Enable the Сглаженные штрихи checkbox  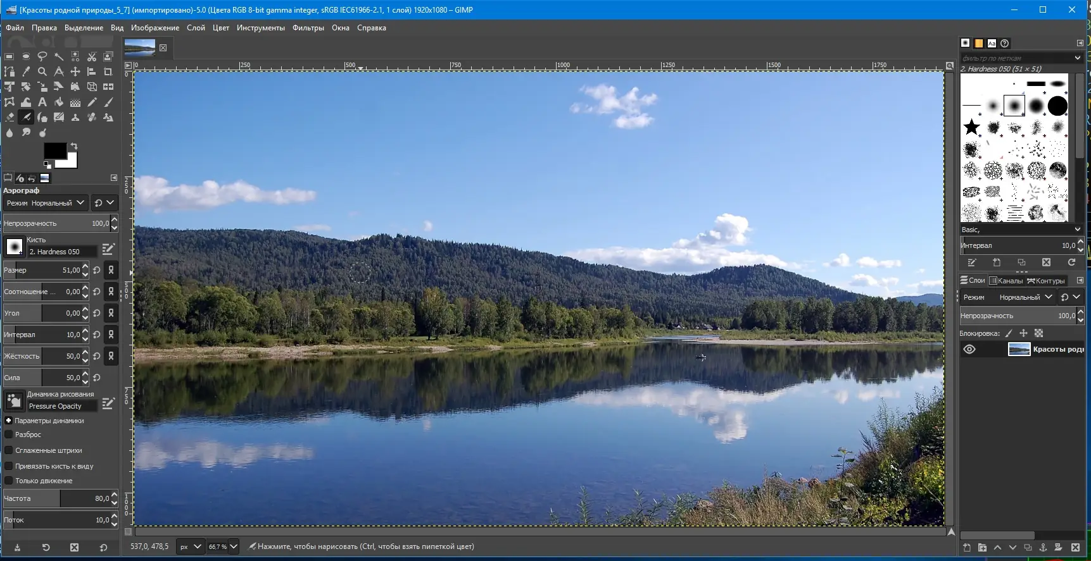[9, 450]
